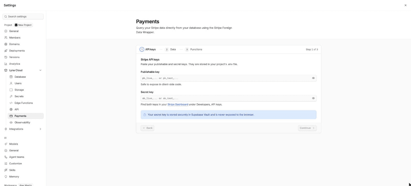The width and height of the screenshot is (411, 186).
Task: Click the AI General gear icon
Action: tap(6, 150)
